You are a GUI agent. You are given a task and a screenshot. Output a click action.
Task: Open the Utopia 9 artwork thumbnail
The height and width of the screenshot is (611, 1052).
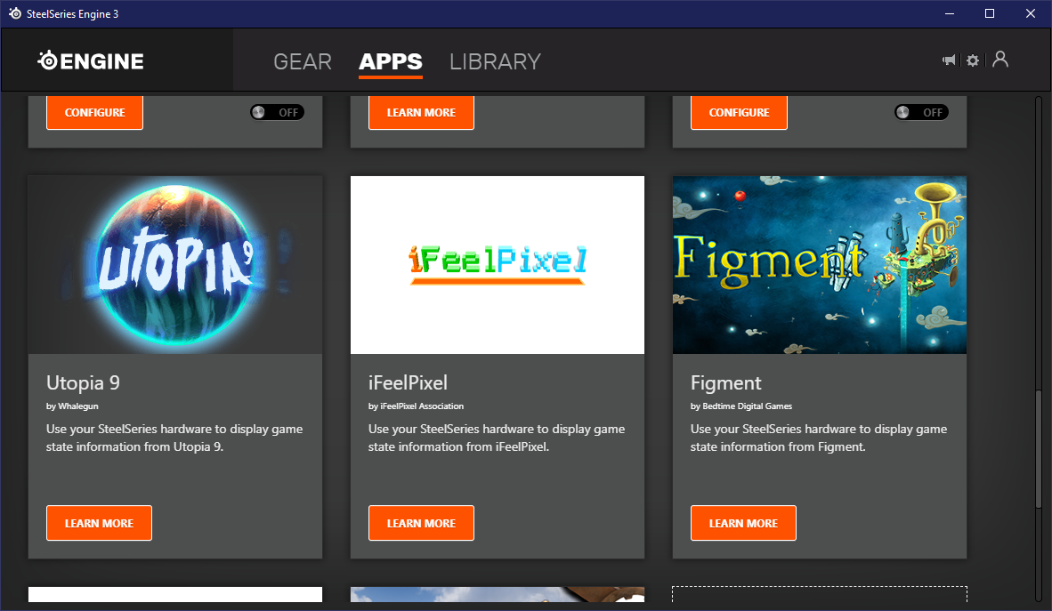pos(175,265)
